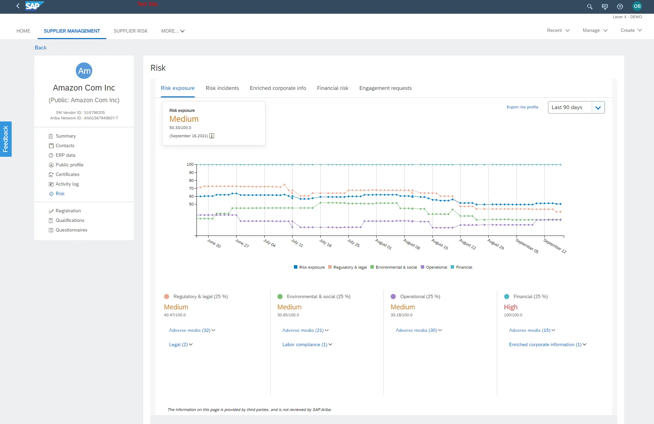Click the back arrow in the header
Image resolution: width=654 pixels, height=424 pixels.
(x=18, y=6)
